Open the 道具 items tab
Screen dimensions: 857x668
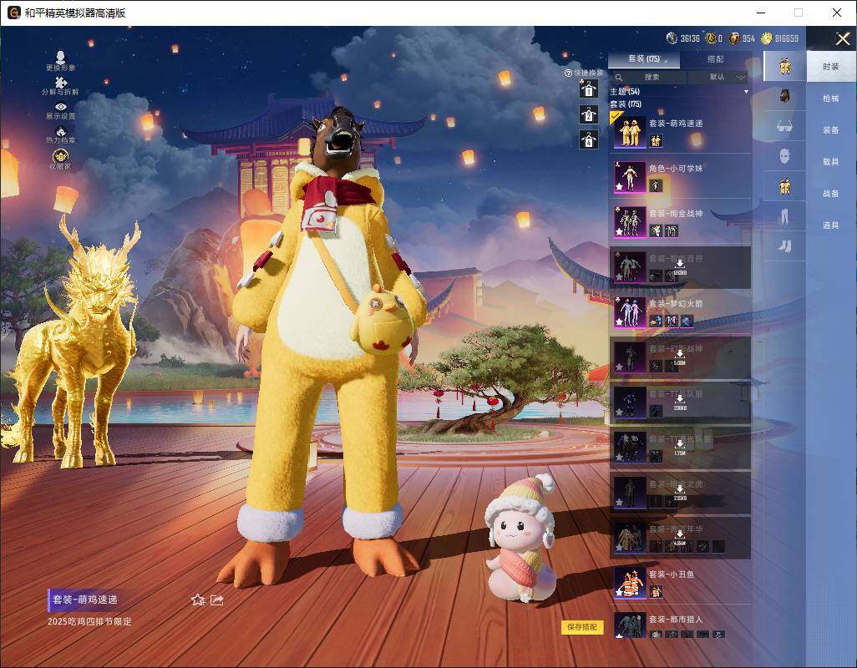[x=831, y=225]
